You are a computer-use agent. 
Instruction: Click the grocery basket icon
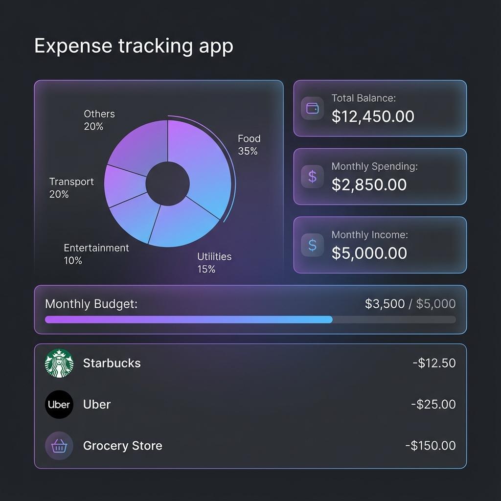pos(59,446)
